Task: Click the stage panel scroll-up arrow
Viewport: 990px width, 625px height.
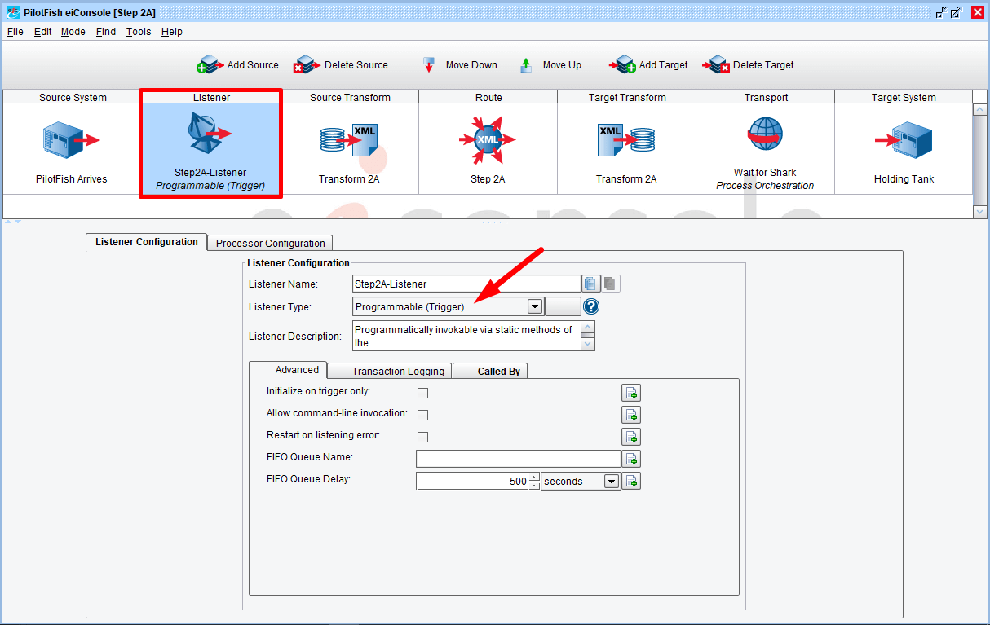Action: pyautogui.click(x=980, y=109)
